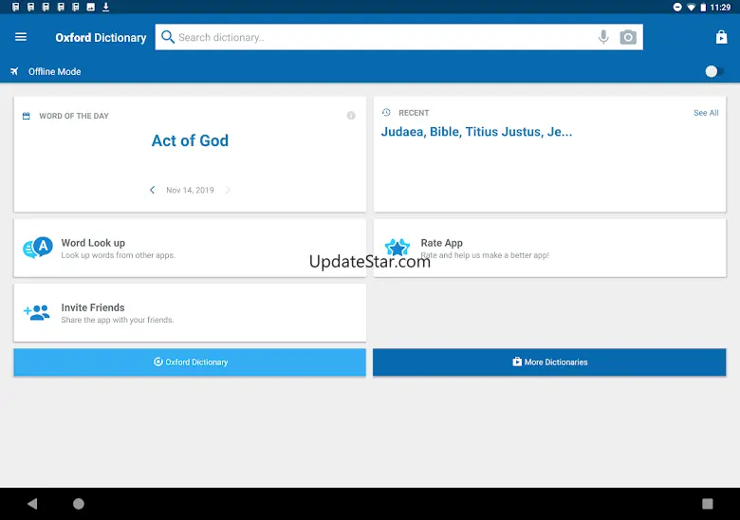Click the Search dictionary input field

click(x=398, y=37)
